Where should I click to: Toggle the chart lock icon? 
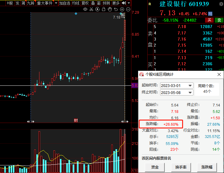103,9
